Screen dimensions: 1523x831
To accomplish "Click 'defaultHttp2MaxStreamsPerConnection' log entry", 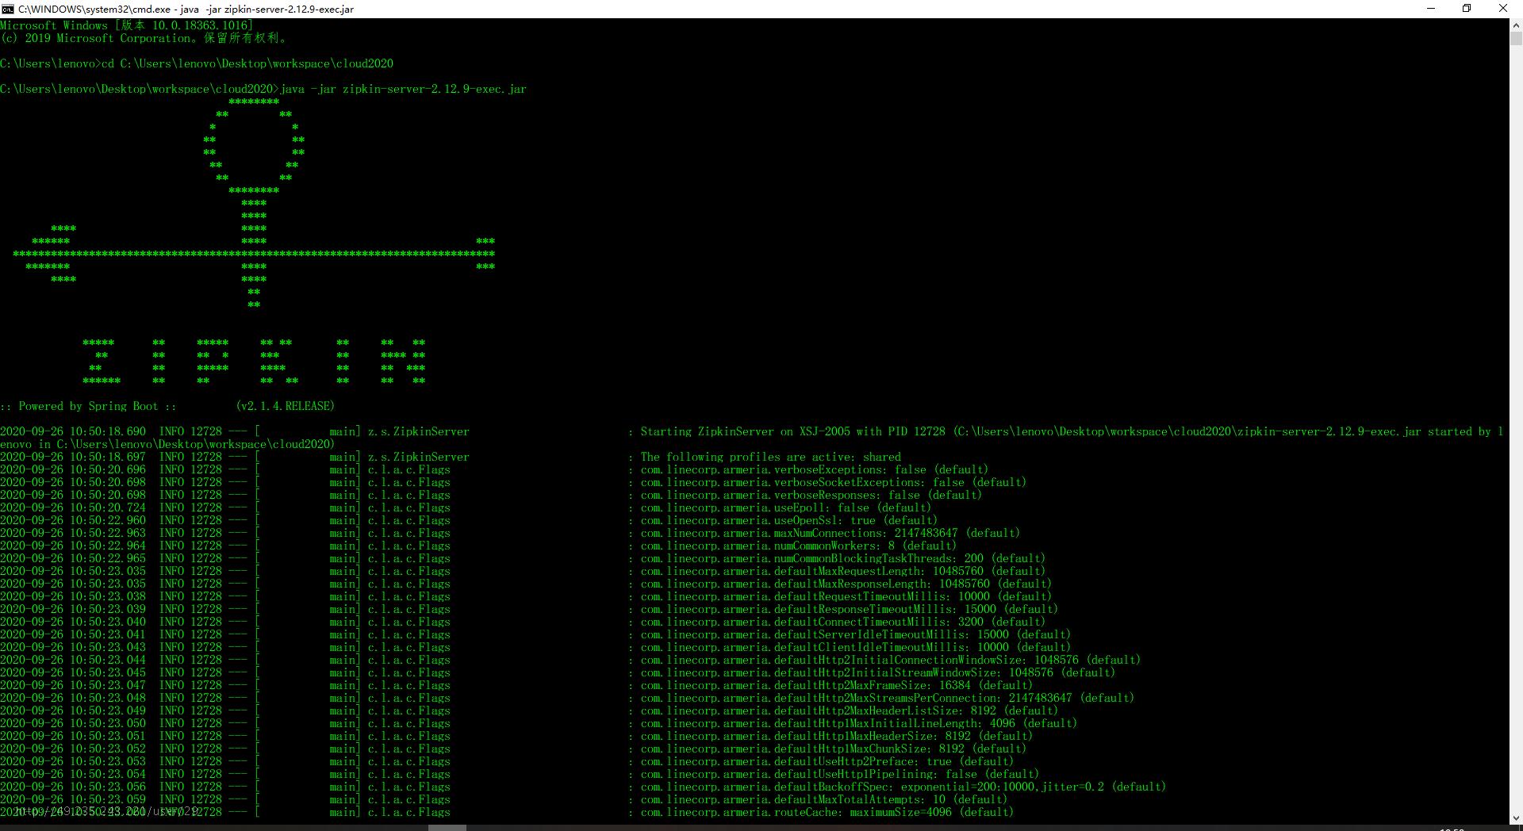I will click(x=888, y=698).
